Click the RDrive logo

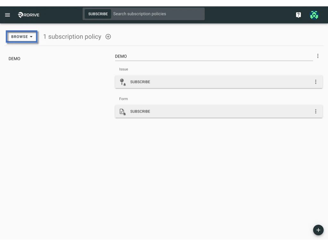click(x=29, y=15)
